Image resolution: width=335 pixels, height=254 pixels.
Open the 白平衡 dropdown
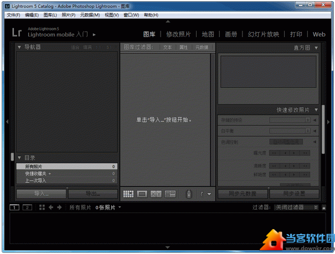pos(290,131)
